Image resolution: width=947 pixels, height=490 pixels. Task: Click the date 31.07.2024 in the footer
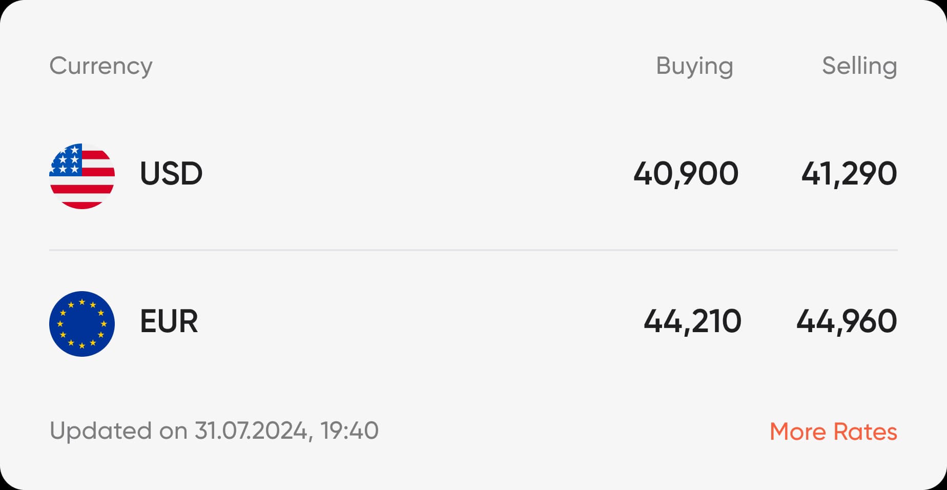[x=251, y=431]
